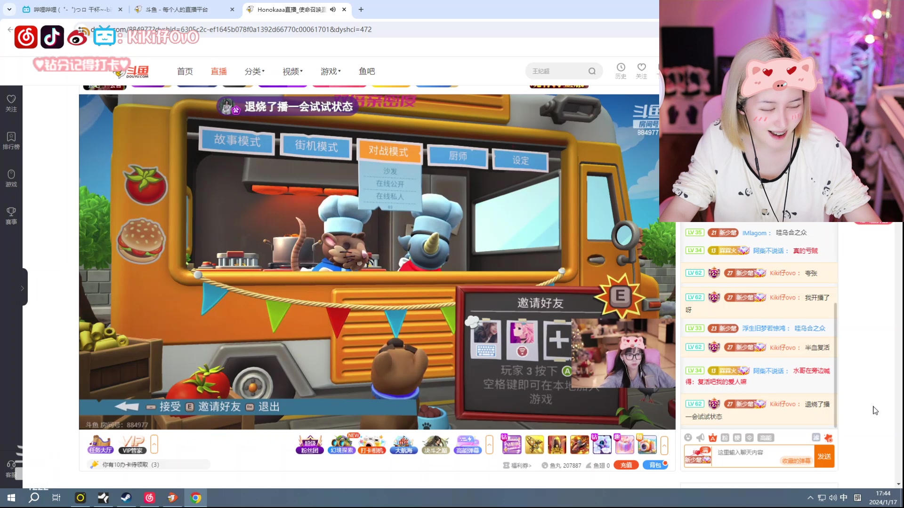This screenshot has height=508, width=904.
Task: Click username 阿柴不说话 saying 真的亏贼
Action: click(x=768, y=251)
